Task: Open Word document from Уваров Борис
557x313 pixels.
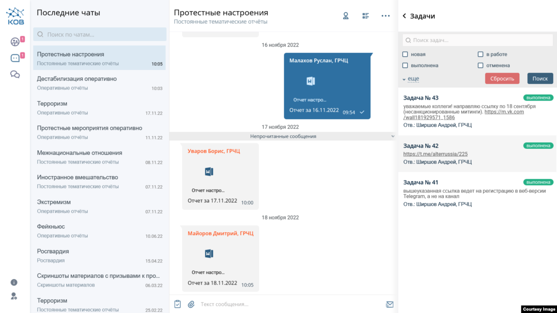Action: 209,172
